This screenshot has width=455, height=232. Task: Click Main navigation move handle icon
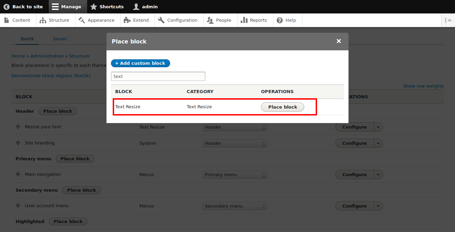click(x=18, y=174)
